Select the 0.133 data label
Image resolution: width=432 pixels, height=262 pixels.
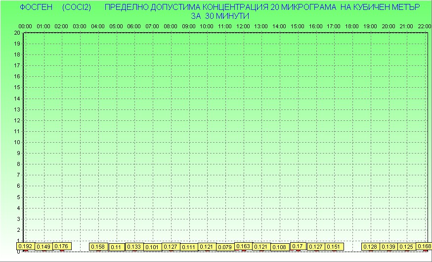point(134,247)
